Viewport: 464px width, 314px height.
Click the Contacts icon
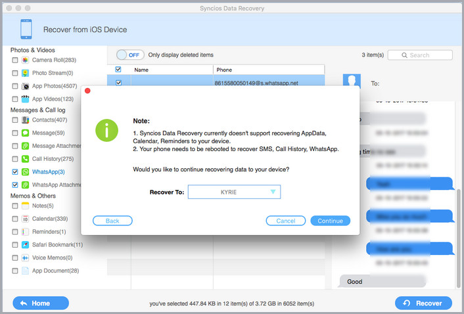click(x=25, y=120)
